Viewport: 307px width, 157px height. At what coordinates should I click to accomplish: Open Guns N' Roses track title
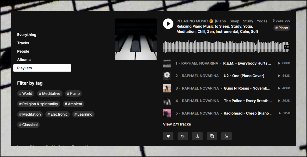click(247, 88)
